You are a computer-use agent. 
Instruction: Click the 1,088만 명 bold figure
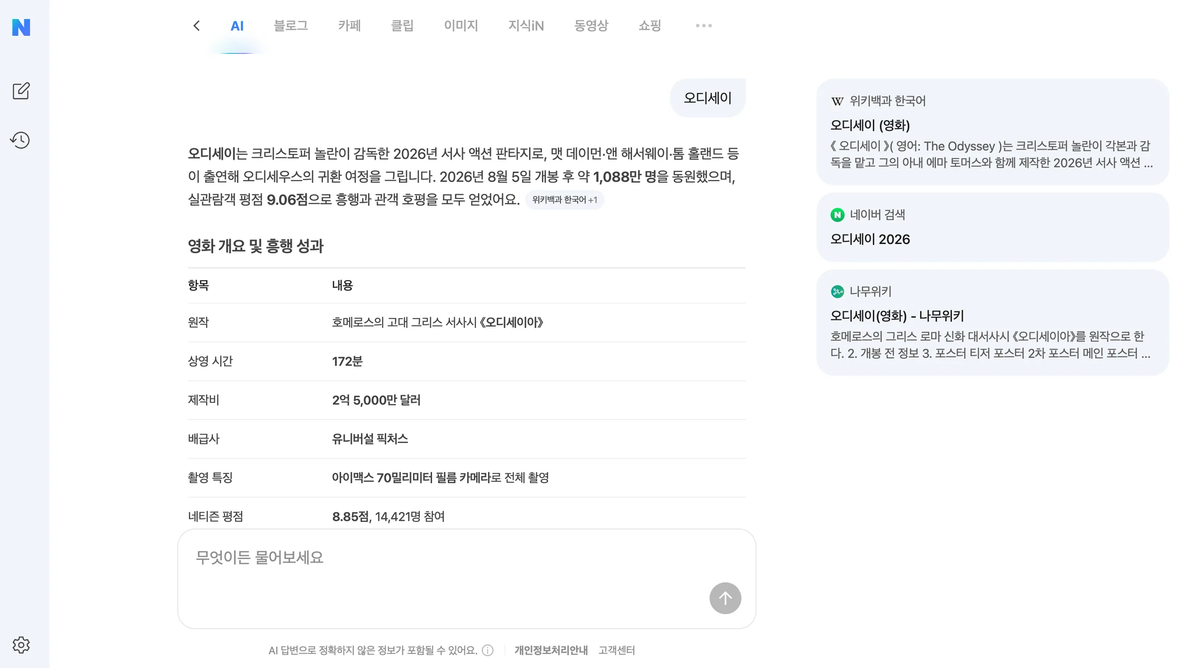[x=624, y=177]
